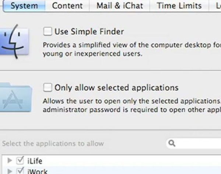Click the selected applications description text
This screenshot has height=174, width=221.
click(131, 105)
